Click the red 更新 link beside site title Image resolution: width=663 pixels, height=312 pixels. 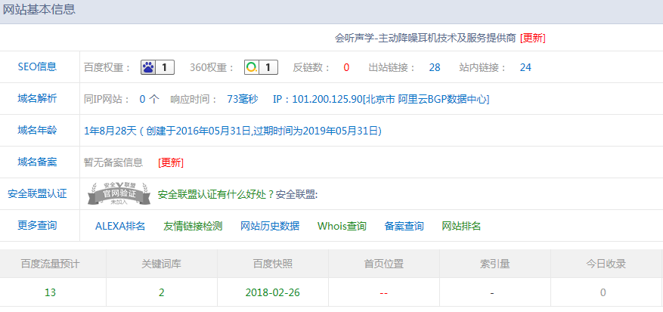point(532,38)
